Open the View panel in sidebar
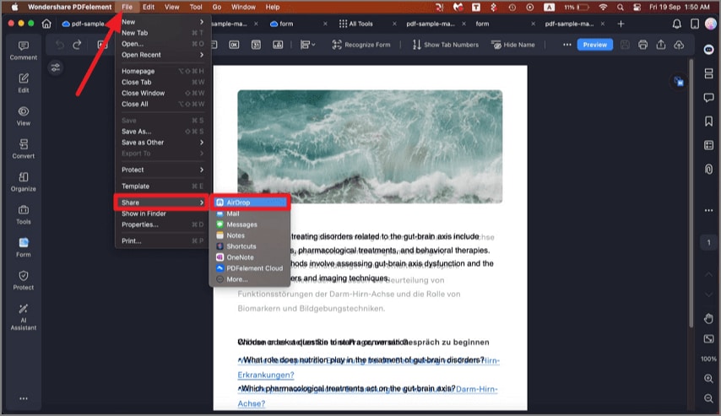This screenshot has width=721, height=416. click(23, 116)
